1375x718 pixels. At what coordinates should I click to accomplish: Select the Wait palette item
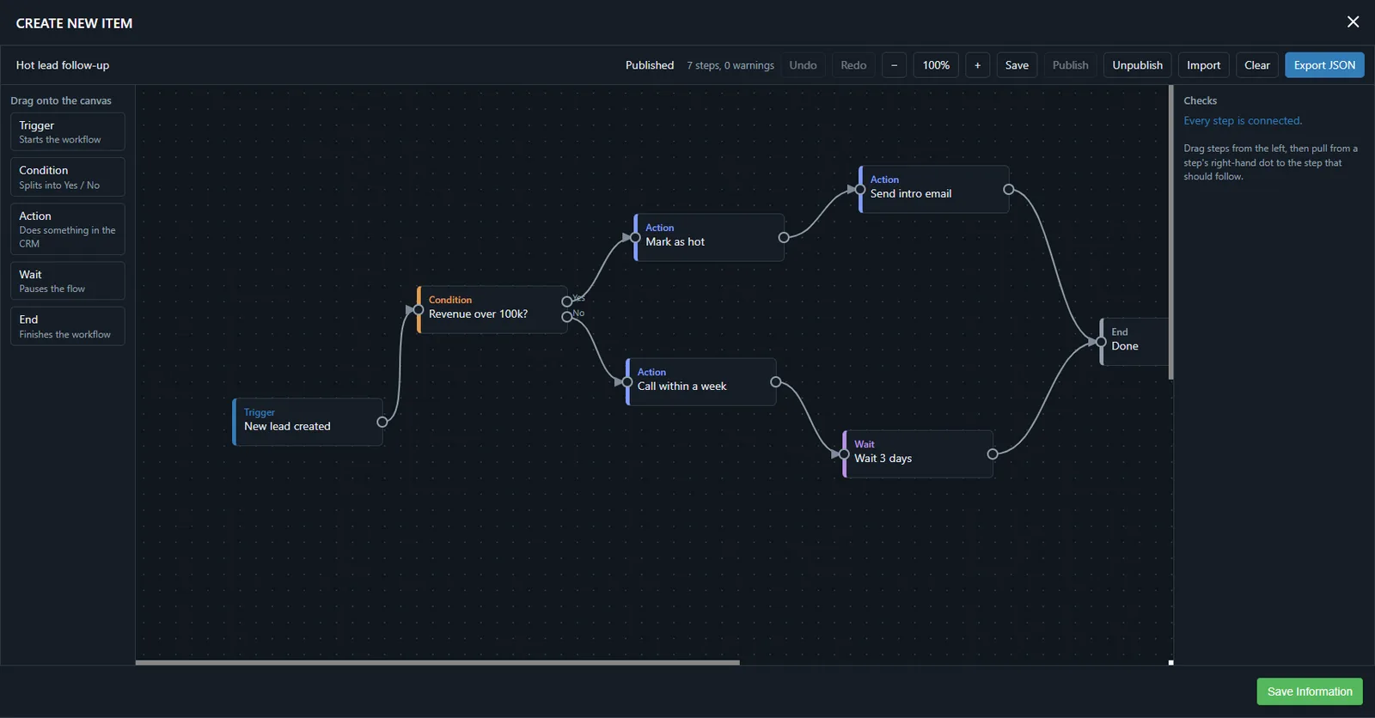68,281
